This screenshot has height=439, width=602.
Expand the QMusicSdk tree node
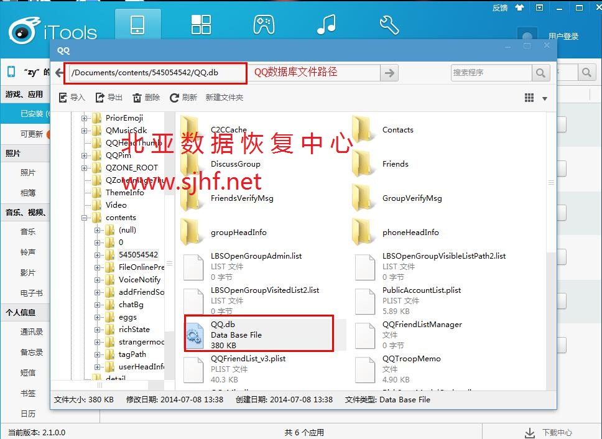tap(84, 131)
